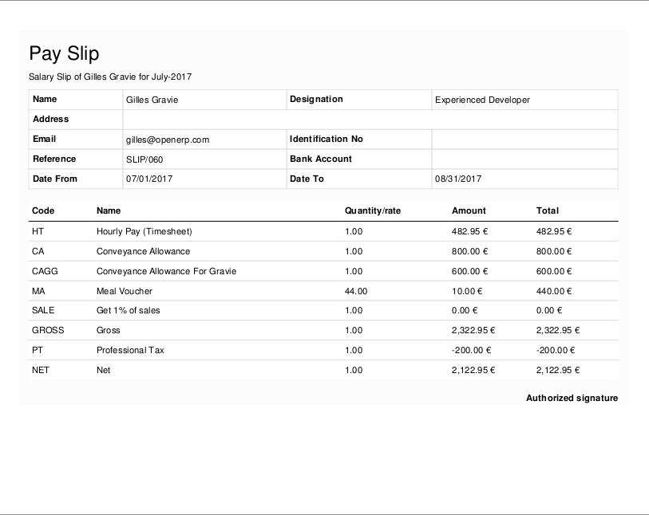The image size is (649, 515).
Task: Click the Date From value 07/01/2017
Action: [x=149, y=179]
